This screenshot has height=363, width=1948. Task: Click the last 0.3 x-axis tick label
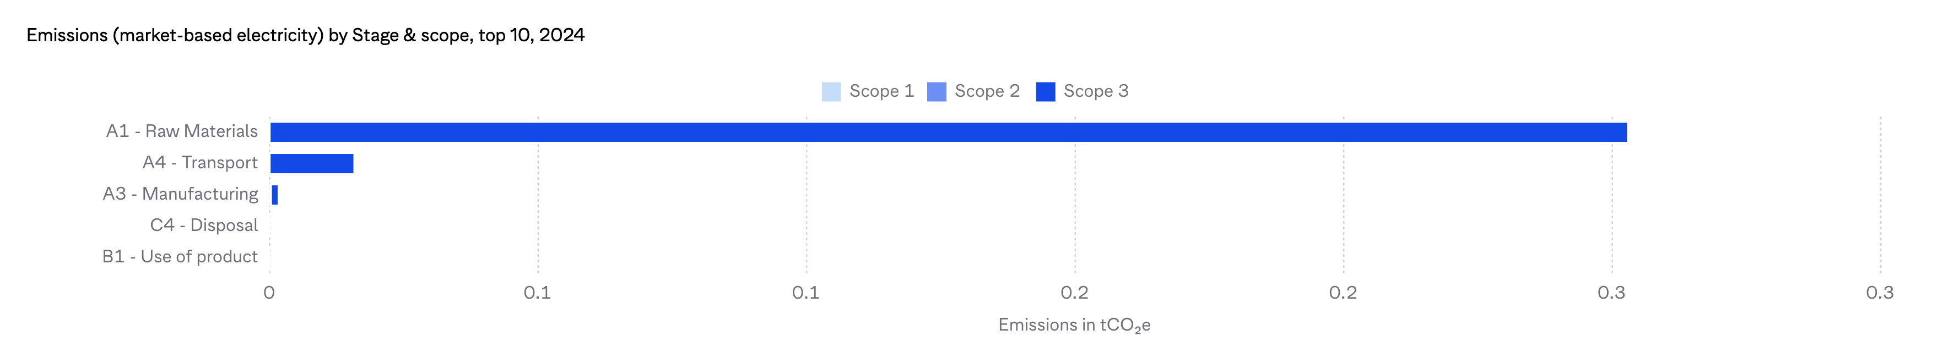point(1879,293)
